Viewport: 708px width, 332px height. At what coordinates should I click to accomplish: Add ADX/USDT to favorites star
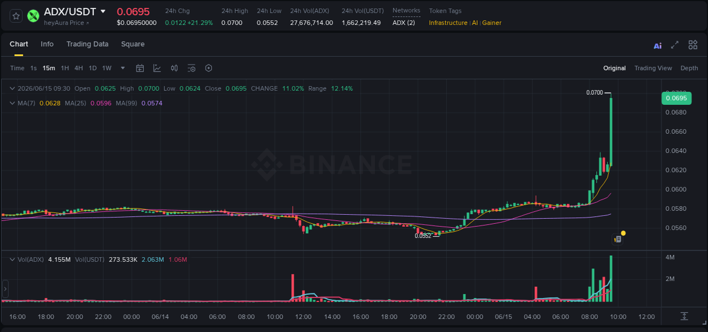pos(16,16)
